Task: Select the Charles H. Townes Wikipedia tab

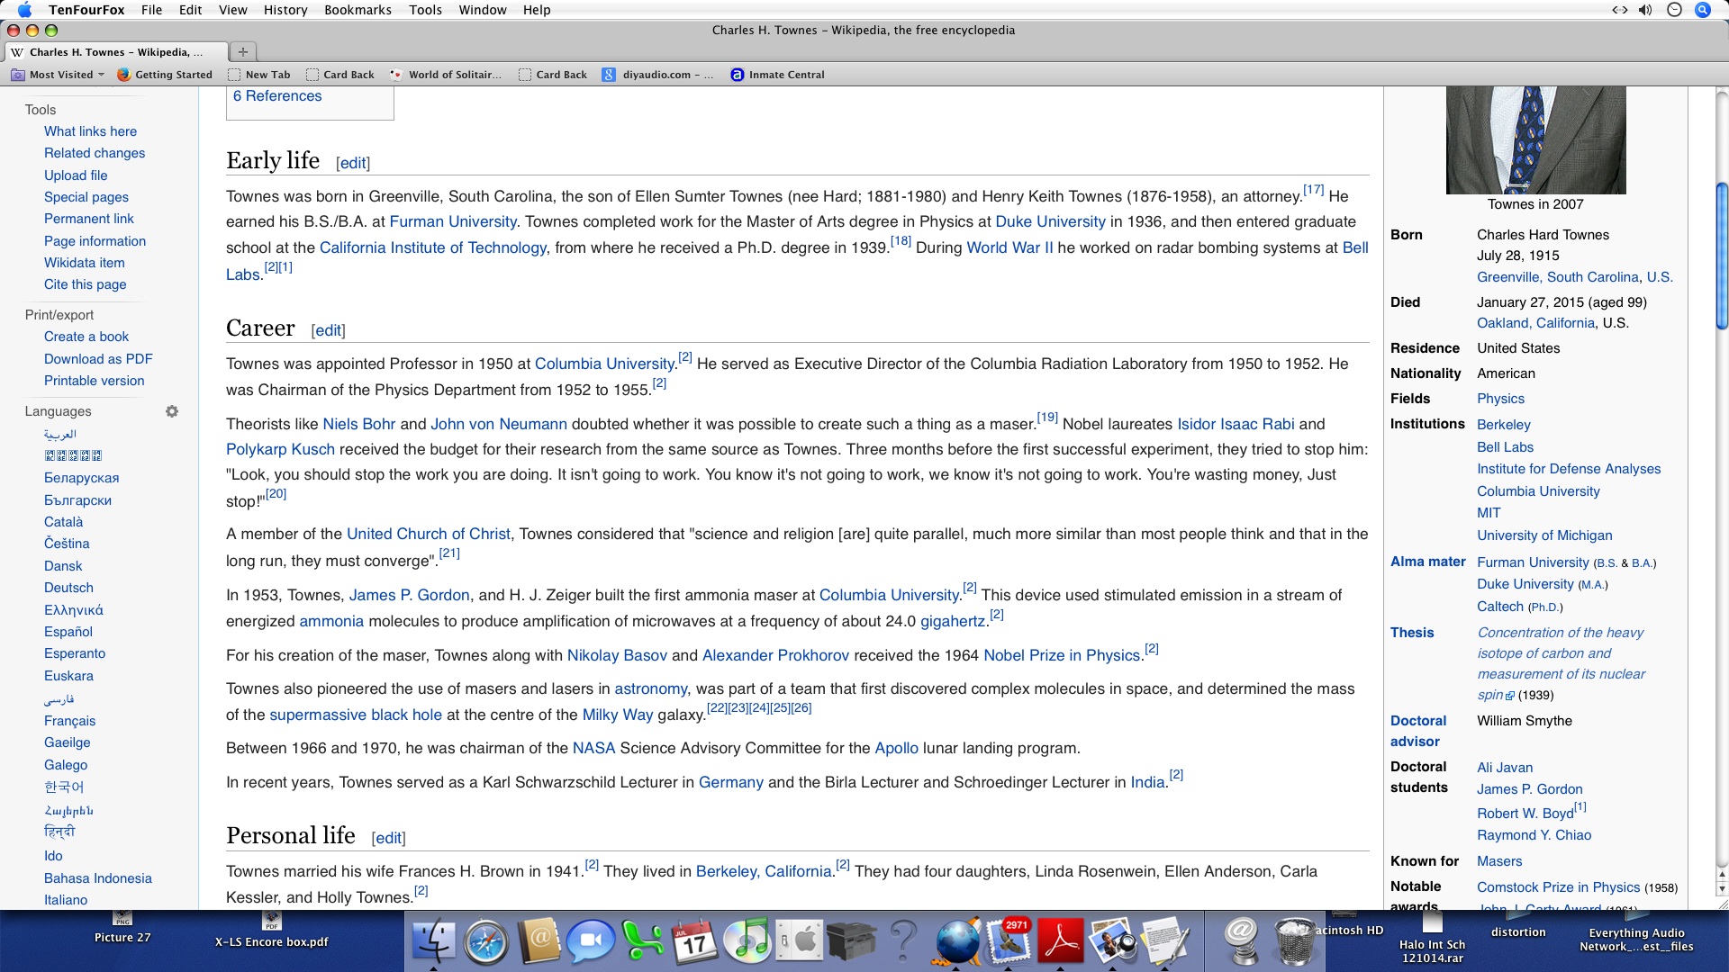Action: 117,52
